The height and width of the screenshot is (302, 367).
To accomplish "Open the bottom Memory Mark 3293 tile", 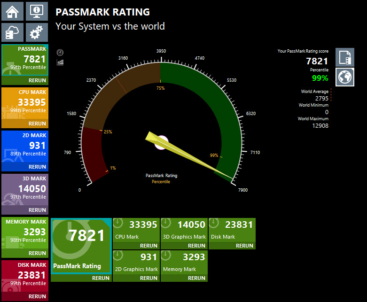I will point(184,263).
